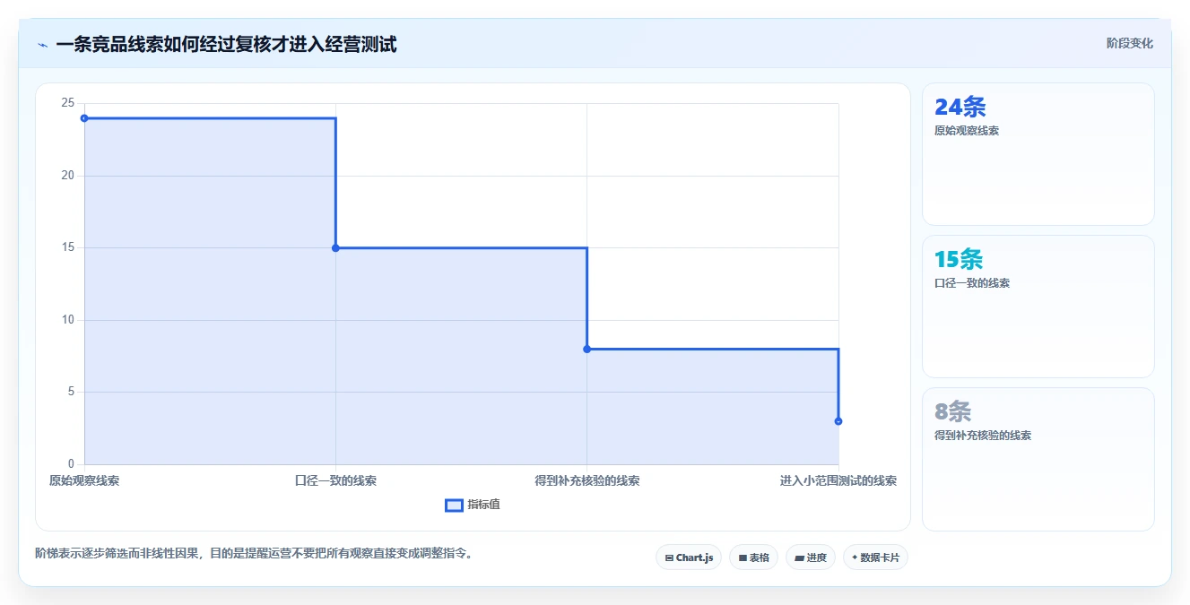Click the data point at value 8

pos(586,349)
